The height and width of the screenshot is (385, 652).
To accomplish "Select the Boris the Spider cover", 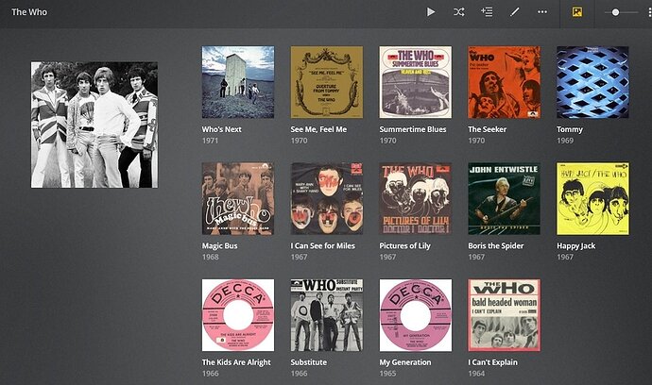I will pyautogui.click(x=504, y=198).
